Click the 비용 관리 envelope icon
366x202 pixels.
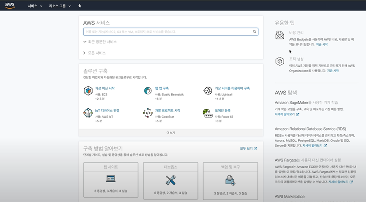(x=280, y=35)
